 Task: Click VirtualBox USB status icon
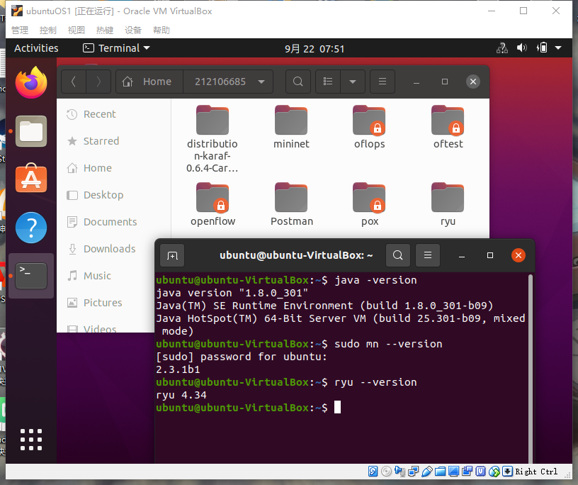(x=427, y=472)
